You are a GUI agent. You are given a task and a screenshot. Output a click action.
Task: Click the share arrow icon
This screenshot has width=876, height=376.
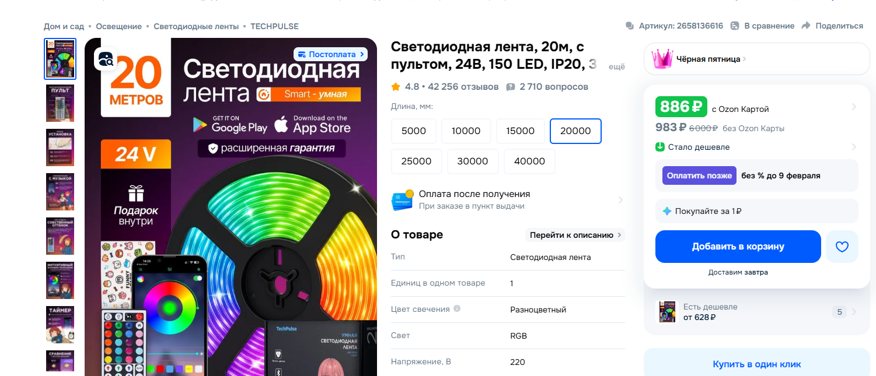point(806,26)
